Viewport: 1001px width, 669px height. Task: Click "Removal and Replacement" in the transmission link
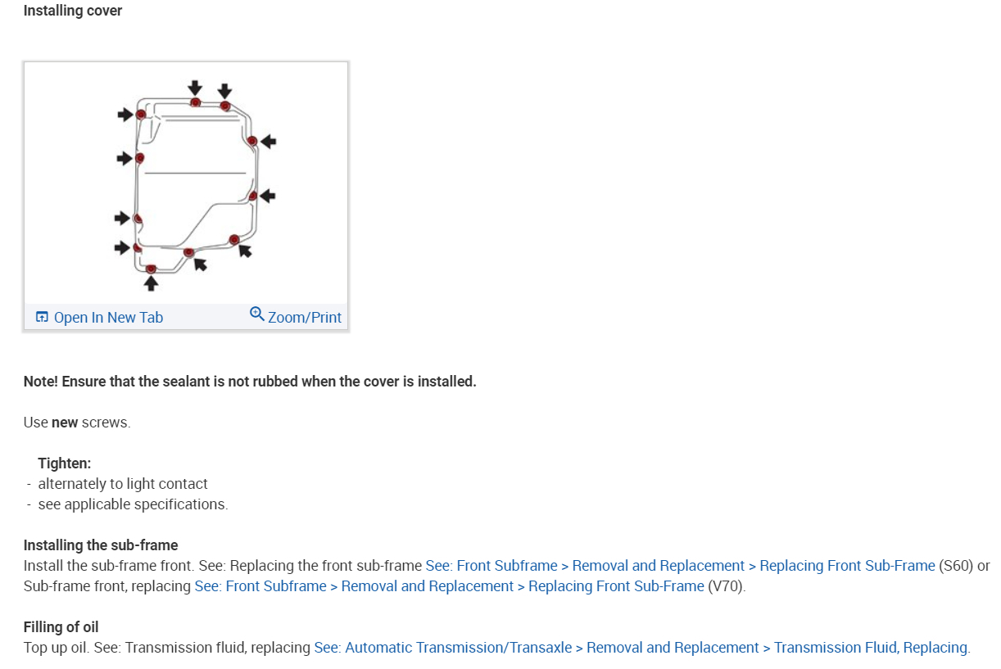673,648
